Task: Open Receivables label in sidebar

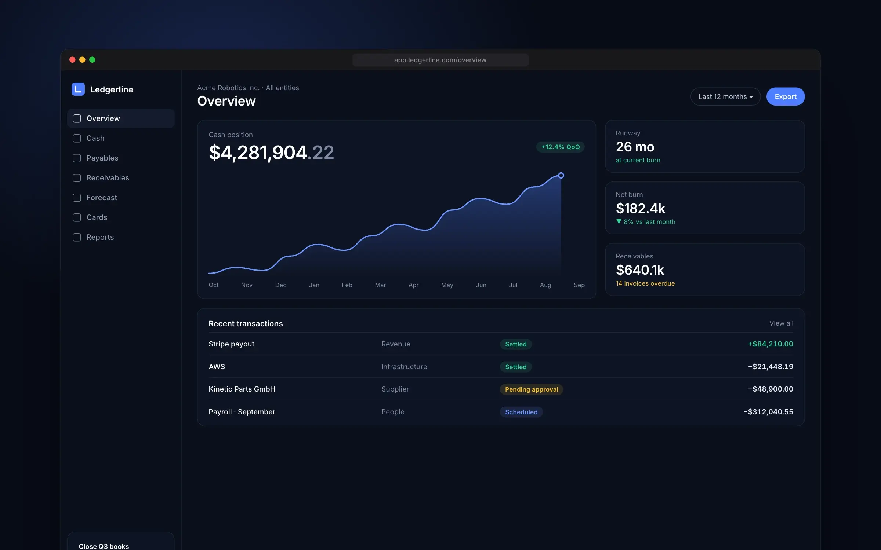Action: [108, 178]
